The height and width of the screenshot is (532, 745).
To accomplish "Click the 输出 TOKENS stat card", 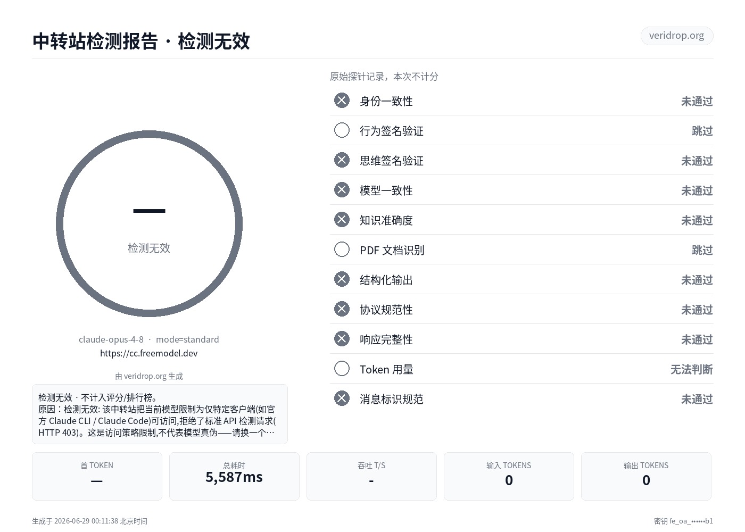I will 646,476.
